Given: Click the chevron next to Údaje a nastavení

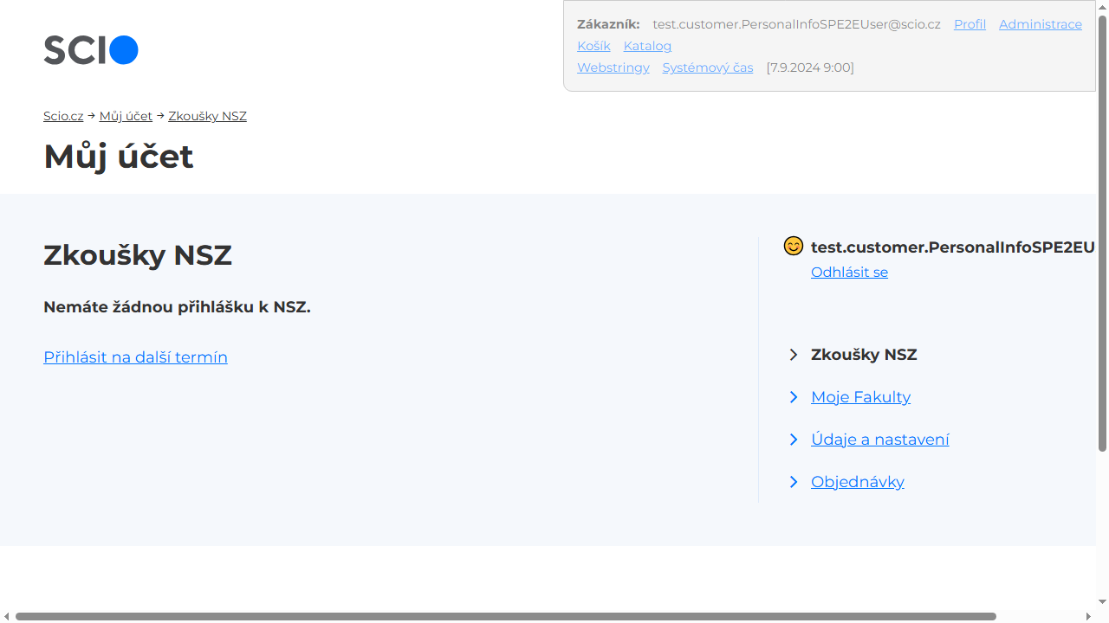Looking at the screenshot, I should click(794, 440).
